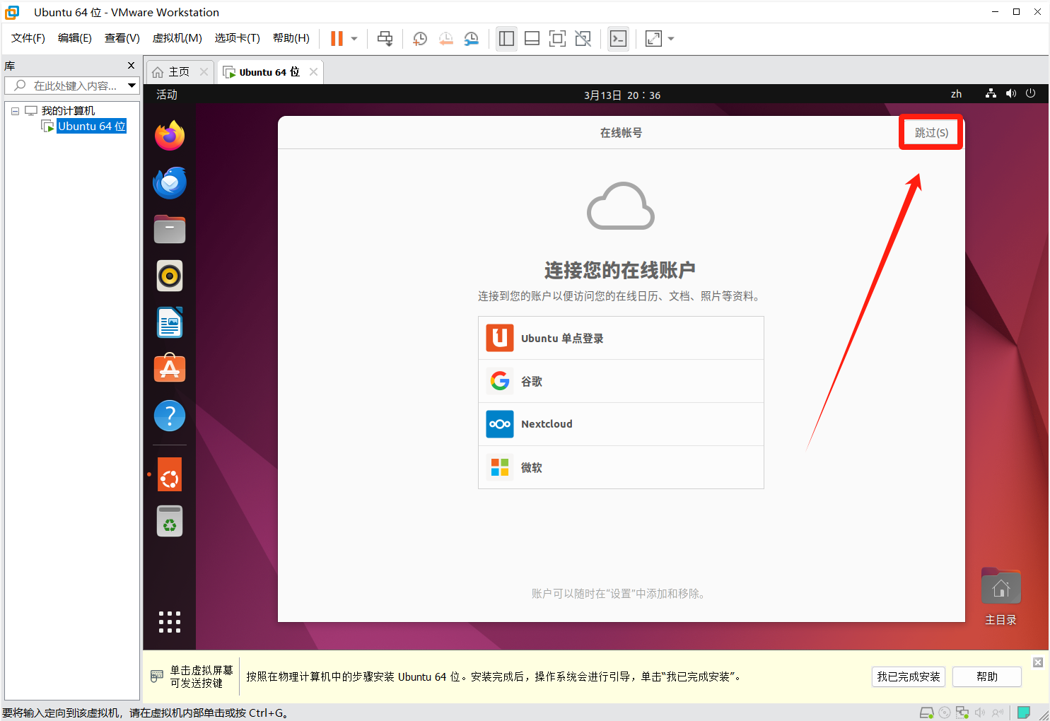Viewport: 1050px width, 721px height.
Task: Take a snapshot of the virtual machine
Action: point(420,39)
